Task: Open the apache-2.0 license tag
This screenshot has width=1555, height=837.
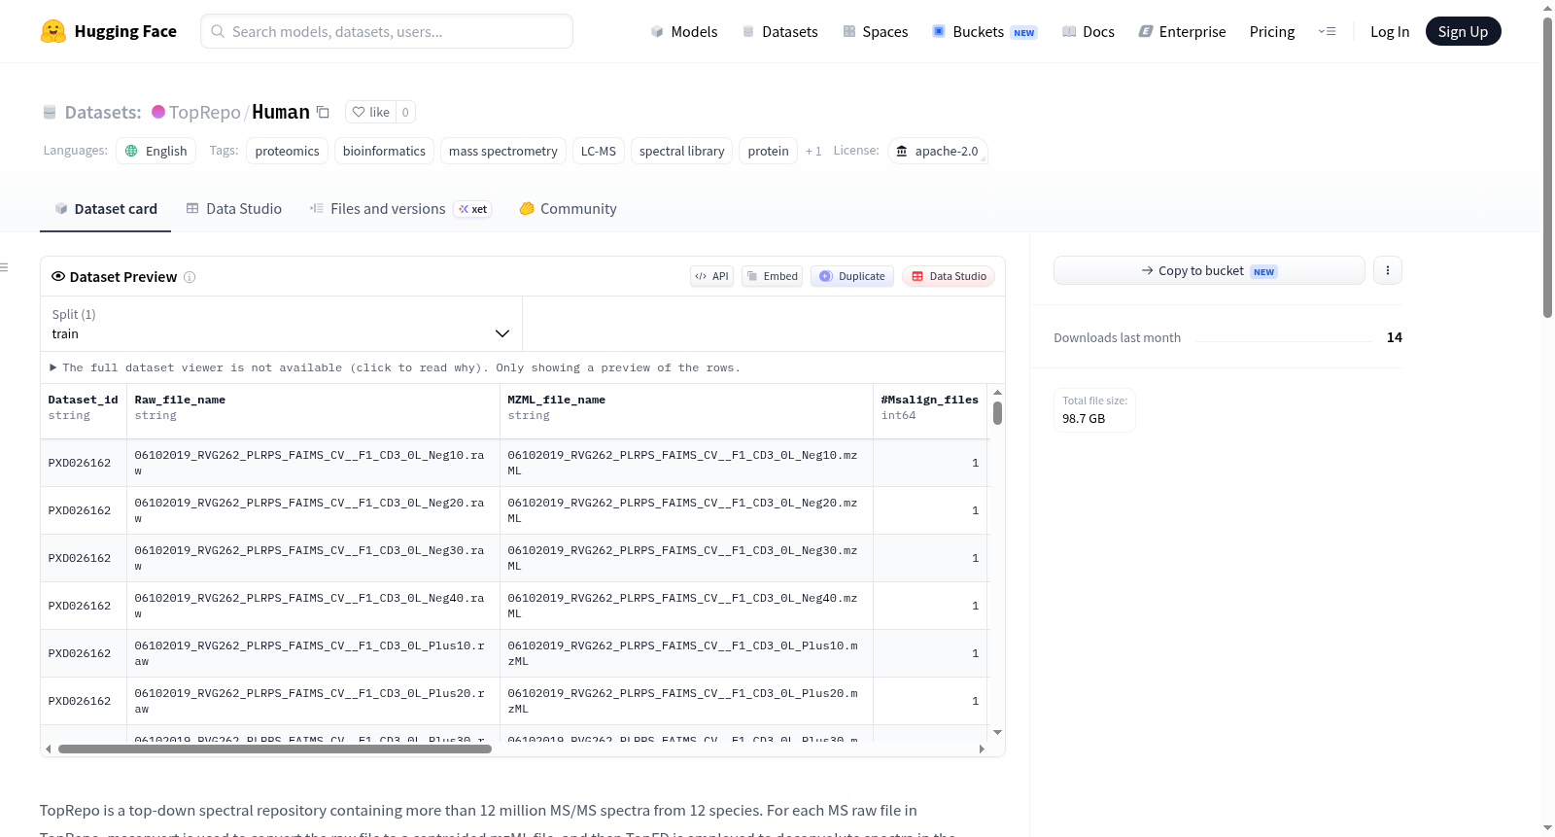Action: [938, 151]
